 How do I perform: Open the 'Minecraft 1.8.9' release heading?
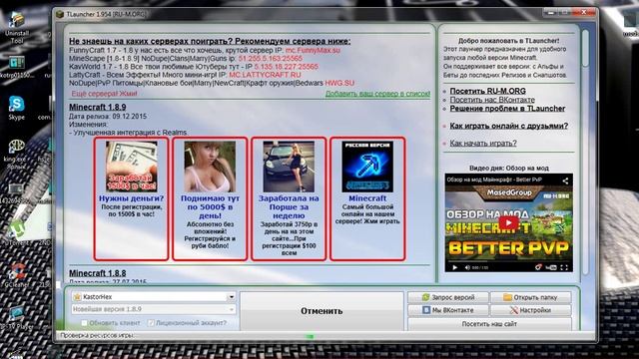click(x=98, y=107)
